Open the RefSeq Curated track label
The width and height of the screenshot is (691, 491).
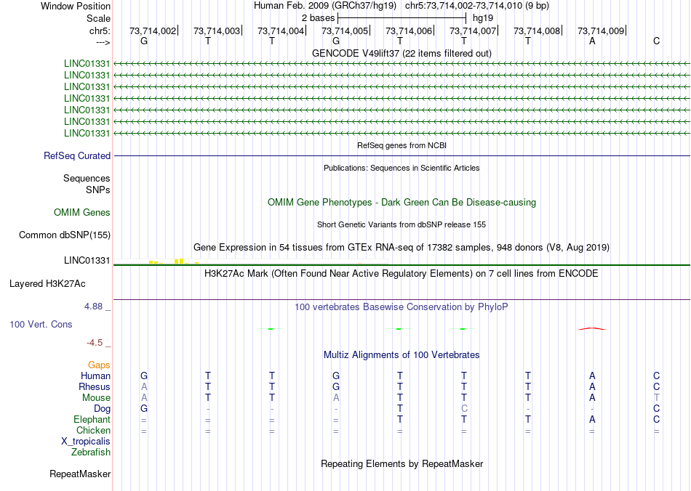[77, 155]
